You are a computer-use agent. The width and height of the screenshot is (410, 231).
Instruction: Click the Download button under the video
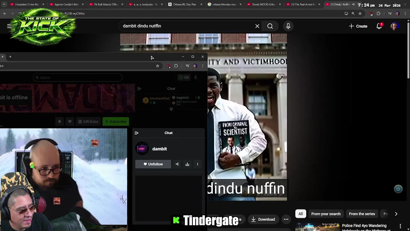point(263,219)
